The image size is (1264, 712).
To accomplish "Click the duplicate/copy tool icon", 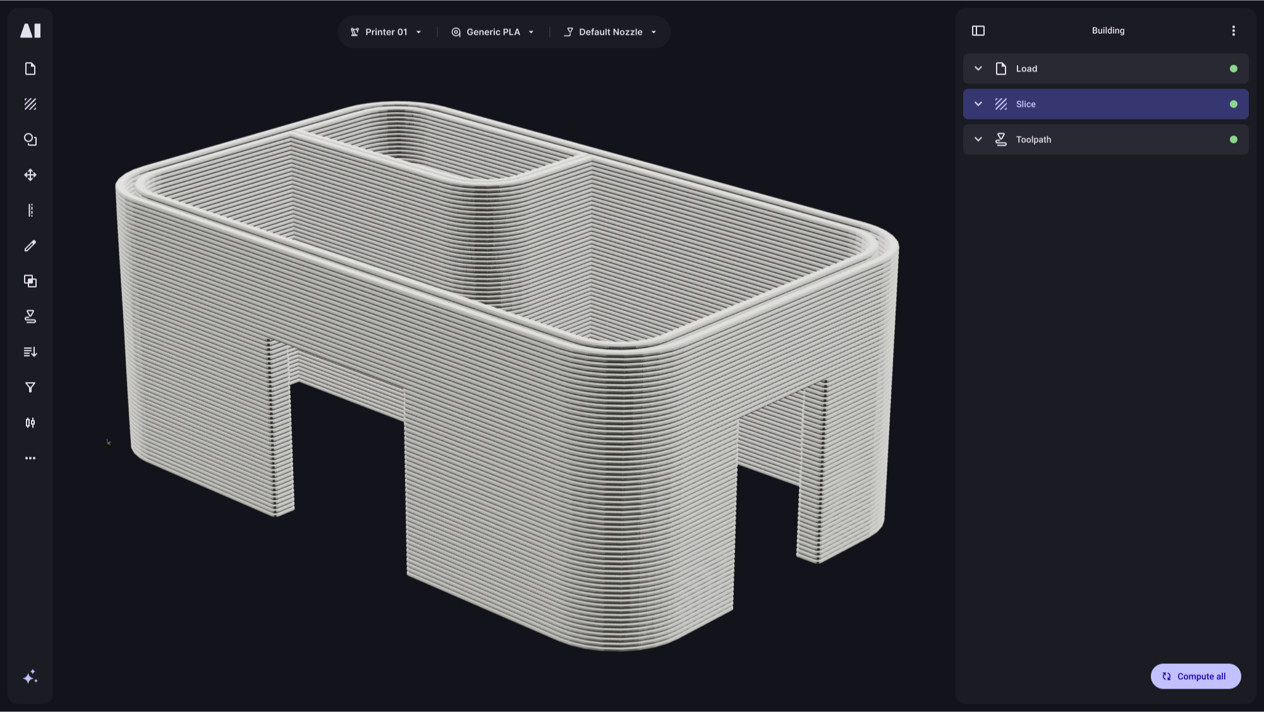I will (x=30, y=281).
